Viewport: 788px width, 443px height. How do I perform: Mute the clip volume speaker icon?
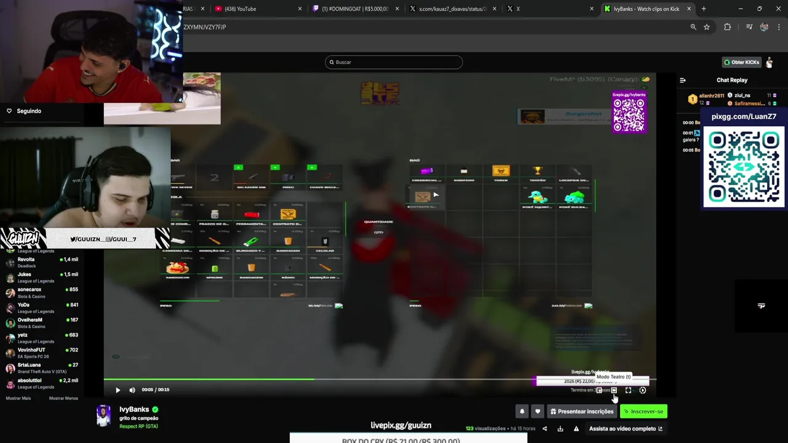tap(132, 390)
